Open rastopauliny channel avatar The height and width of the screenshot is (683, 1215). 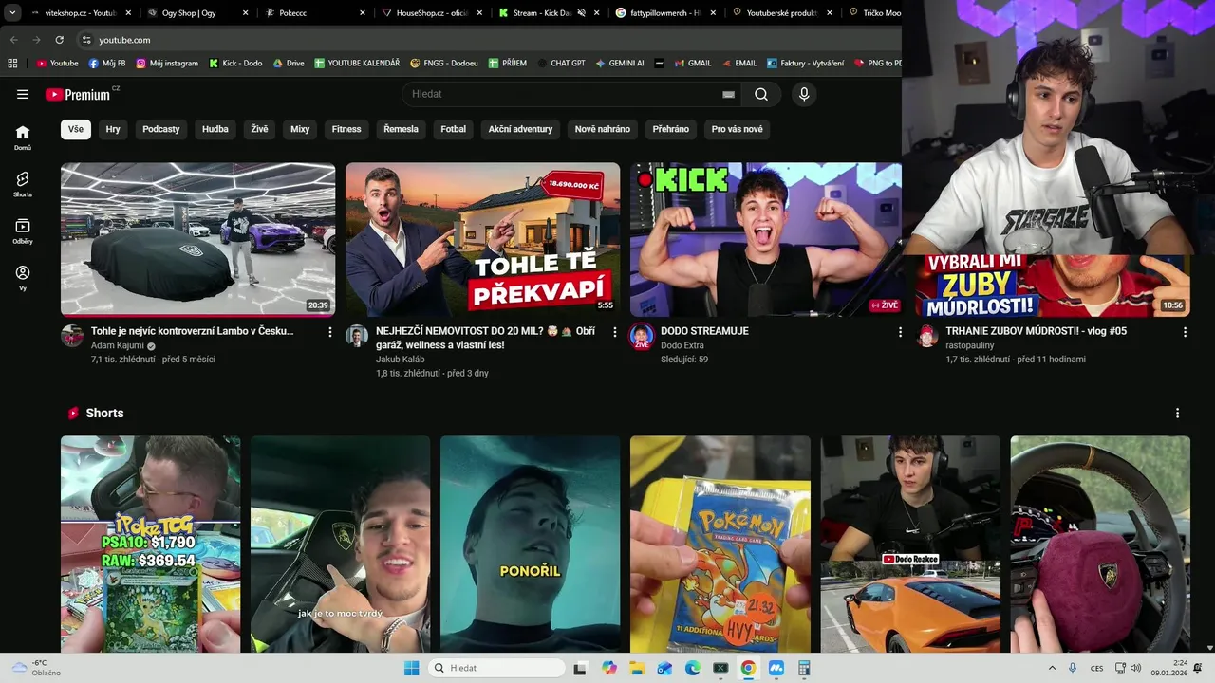927,336
